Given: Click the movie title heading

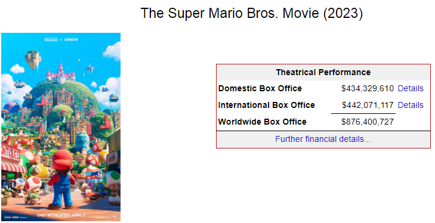Looking at the screenshot, I should tap(252, 13).
